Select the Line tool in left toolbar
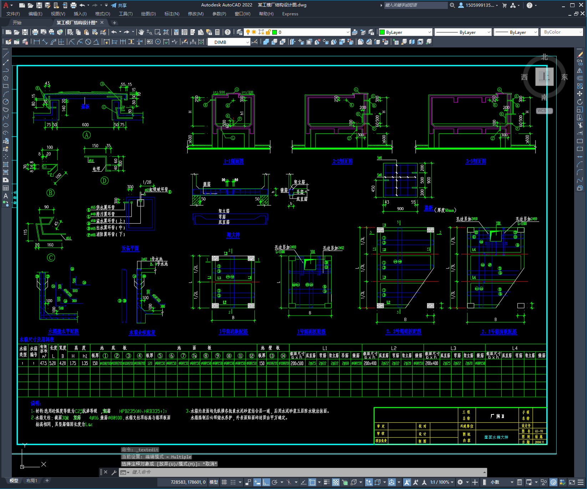587x489 pixels. [x=5, y=55]
